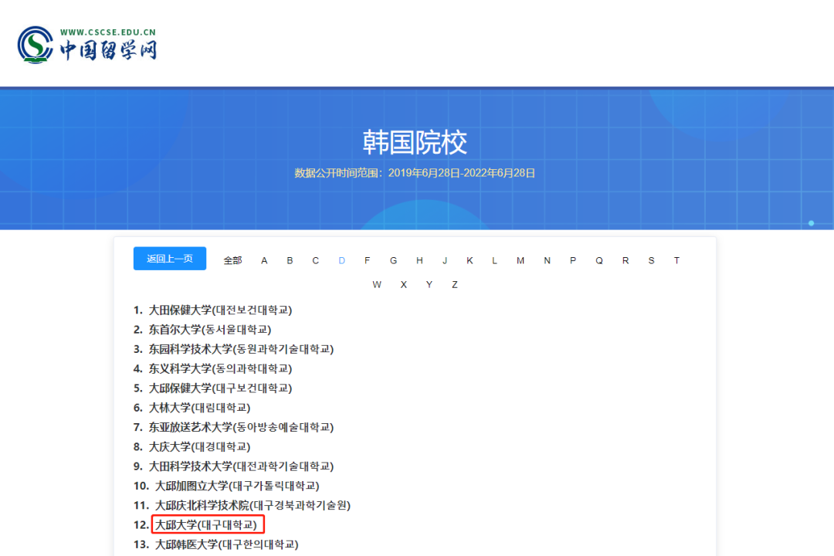Click the 韩国院校 page heading
This screenshot has width=834, height=556.
click(x=415, y=143)
